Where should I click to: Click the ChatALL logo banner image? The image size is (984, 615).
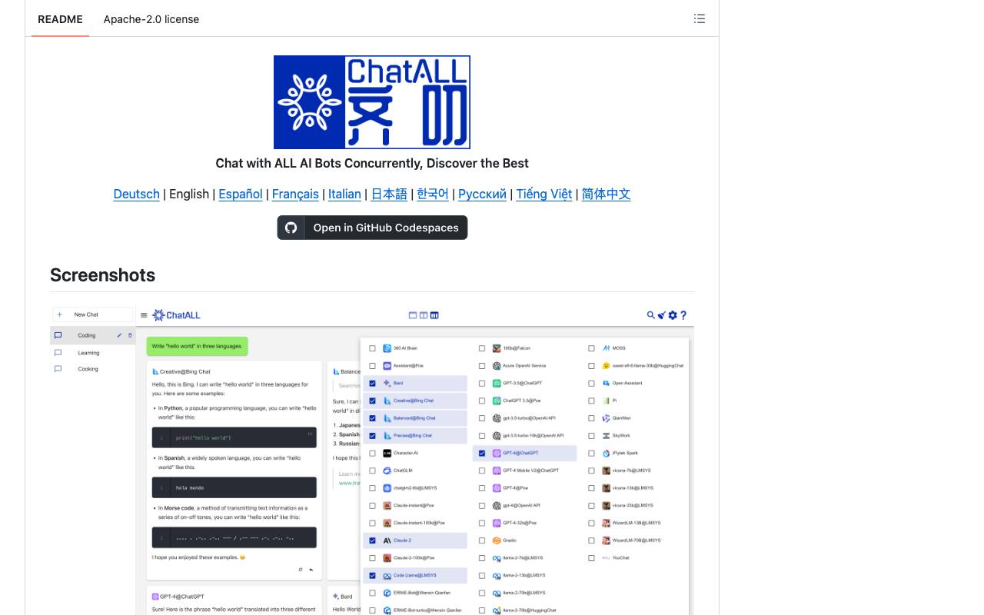point(372,102)
